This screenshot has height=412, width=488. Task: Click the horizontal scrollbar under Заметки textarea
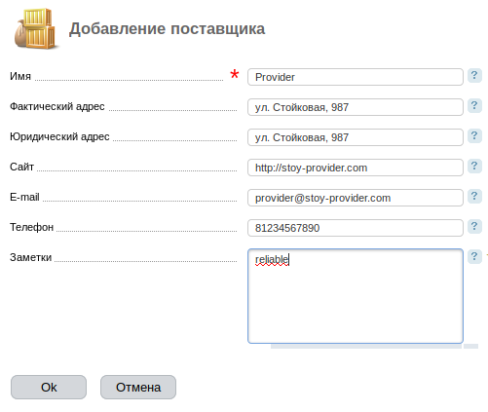pyautogui.click(x=366, y=347)
